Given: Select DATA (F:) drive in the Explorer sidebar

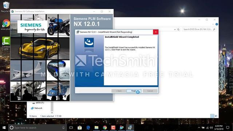Looking at the screenshot, I should [38, 103].
